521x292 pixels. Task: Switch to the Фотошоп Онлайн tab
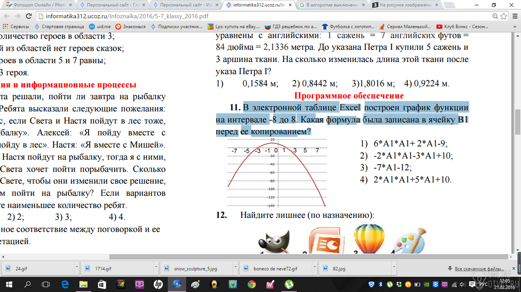click(37, 5)
